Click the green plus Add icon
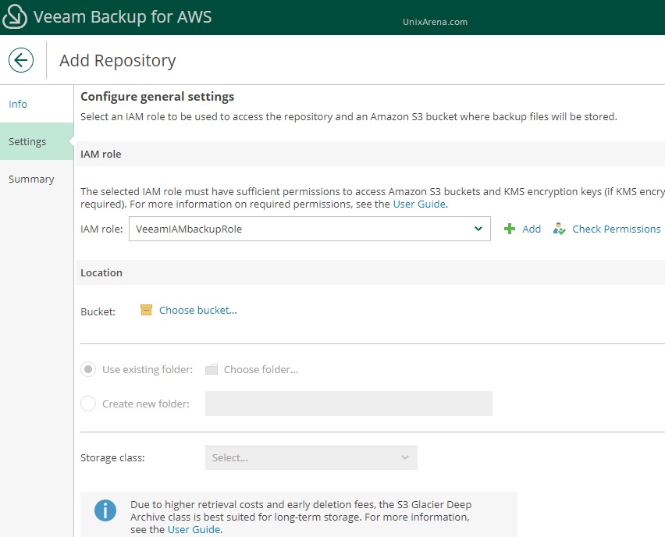The width and height of the screenshot is (665, 537). (510, 229)
